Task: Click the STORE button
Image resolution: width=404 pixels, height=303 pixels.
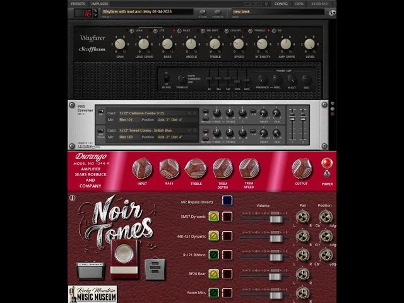Action: [203, 12]
